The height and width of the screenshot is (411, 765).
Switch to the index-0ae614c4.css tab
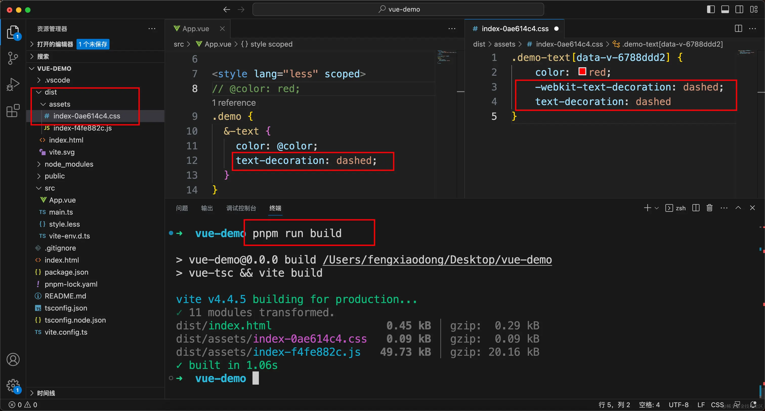pyautogui.click(x=515, y=29)
